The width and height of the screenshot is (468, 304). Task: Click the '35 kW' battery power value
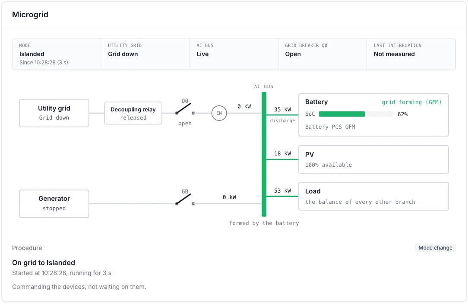pyautogui.click(x=282, y=110)
